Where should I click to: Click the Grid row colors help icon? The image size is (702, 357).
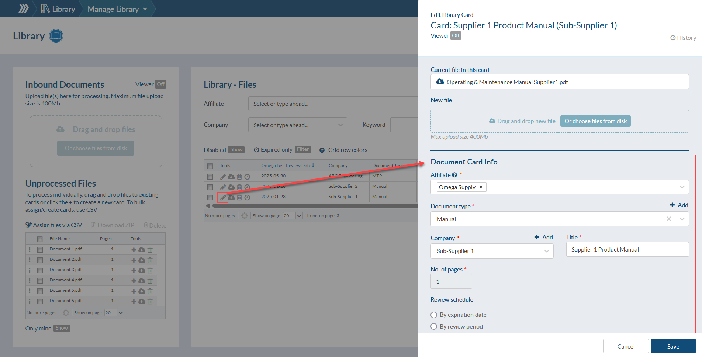(322, 150)
